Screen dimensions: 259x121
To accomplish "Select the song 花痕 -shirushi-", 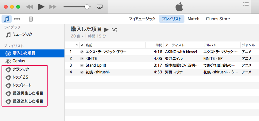I will 98,72.
